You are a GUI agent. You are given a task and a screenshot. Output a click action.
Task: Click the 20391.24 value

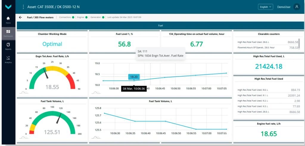tap(294, 95)
